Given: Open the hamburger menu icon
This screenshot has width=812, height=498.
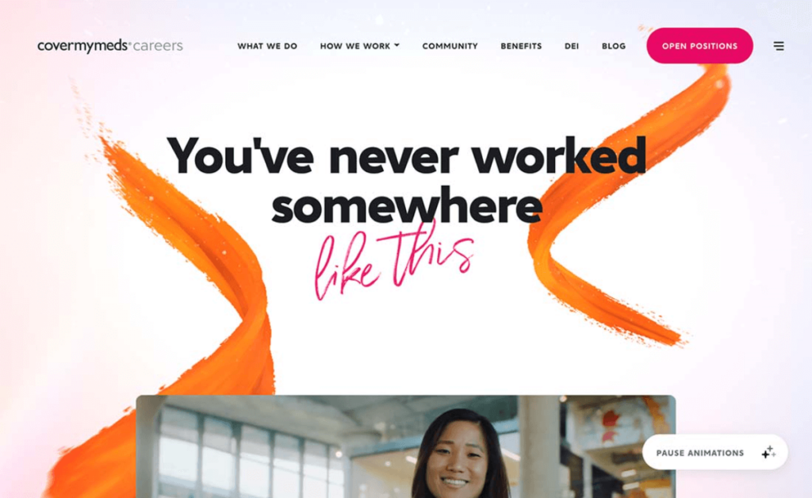Looking at the screenshot, I should point(779,46).
